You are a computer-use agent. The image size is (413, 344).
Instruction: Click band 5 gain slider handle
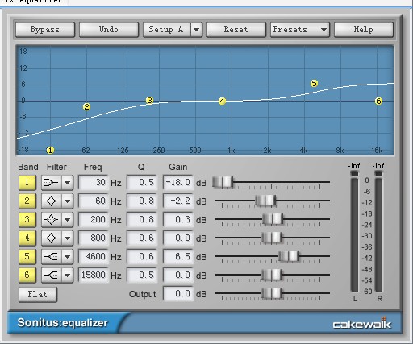(x=289, y=256)
